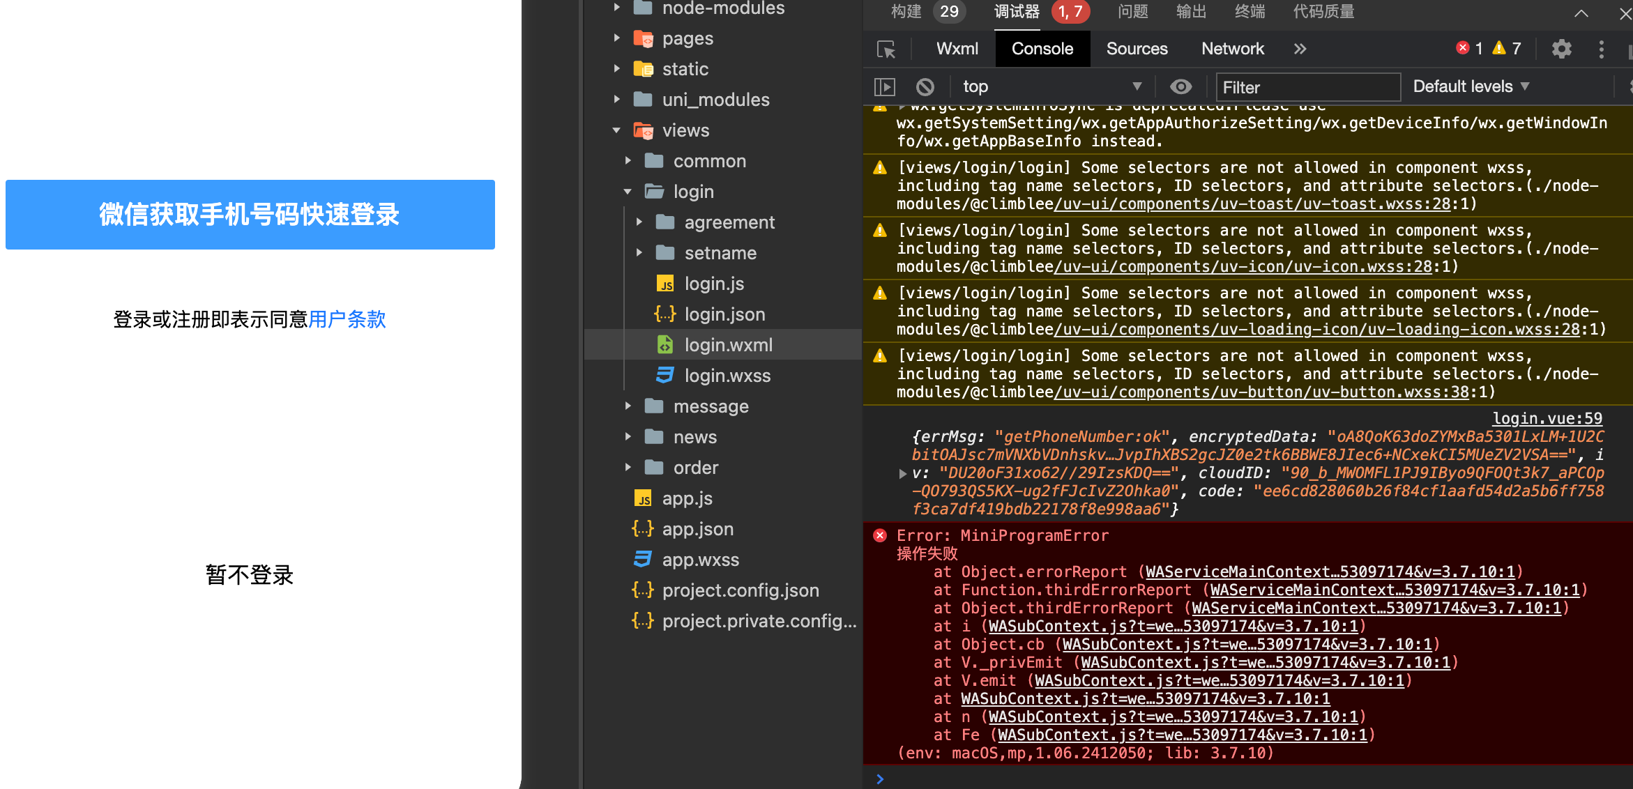Open the 用户条款 link
Image resolution: width=1633 pixels, height=789 pixels.
(347, 319)
